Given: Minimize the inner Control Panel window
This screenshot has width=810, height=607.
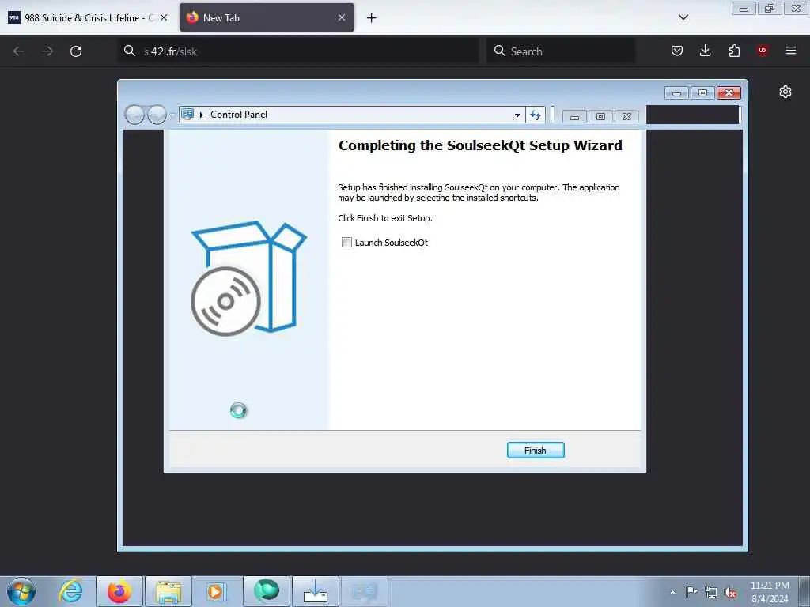Looking at the screenshot, I should click(x=574, y=117).
